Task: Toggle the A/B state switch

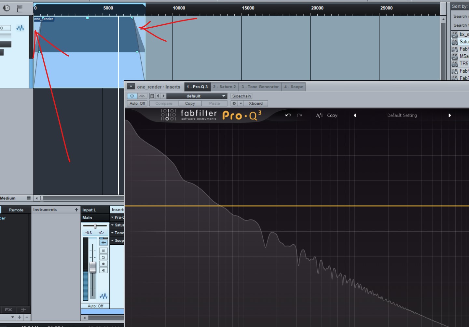Action: coord(319,116)
